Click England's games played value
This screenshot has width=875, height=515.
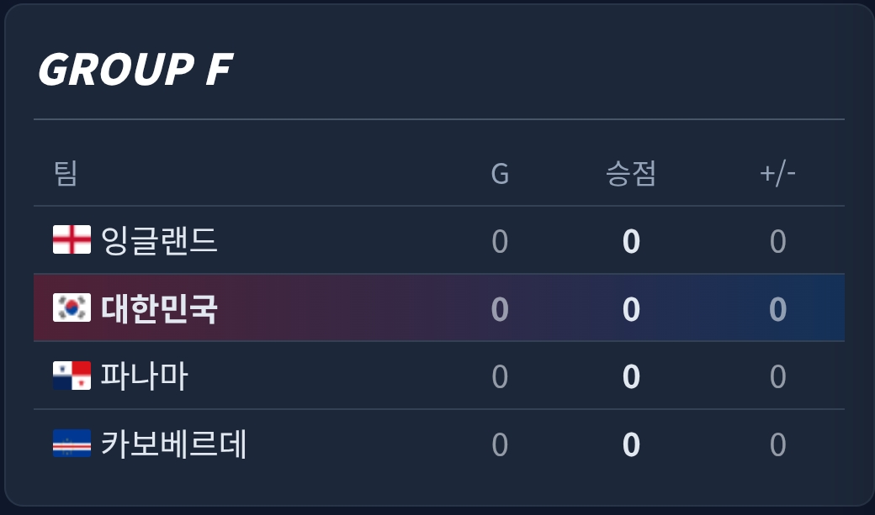point(500,242)
